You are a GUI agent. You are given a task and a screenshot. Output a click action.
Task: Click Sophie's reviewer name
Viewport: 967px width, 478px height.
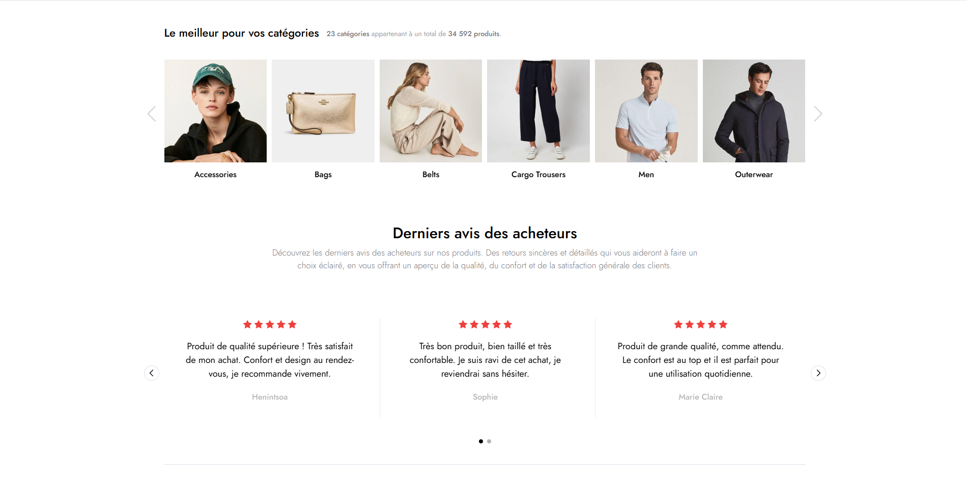(485, 397)
